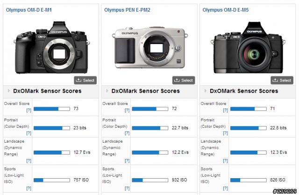Collapse E-M1 DxOMark Sensor Scores section

(9, 91)
